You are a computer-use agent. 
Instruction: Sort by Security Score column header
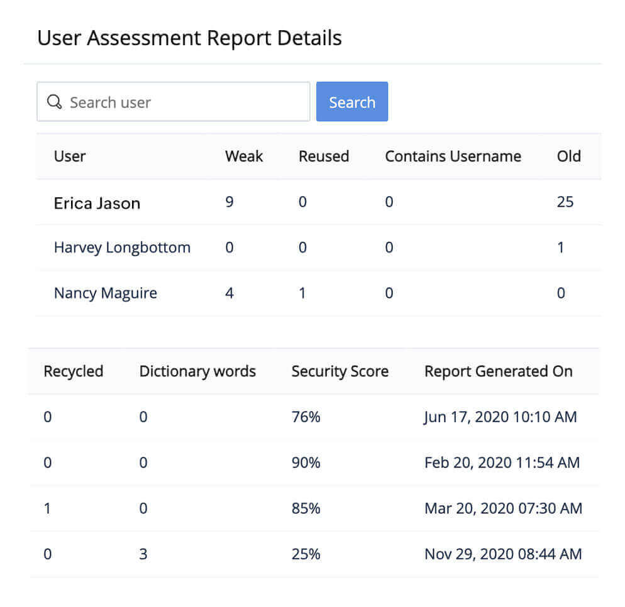[x=340, y=371]
